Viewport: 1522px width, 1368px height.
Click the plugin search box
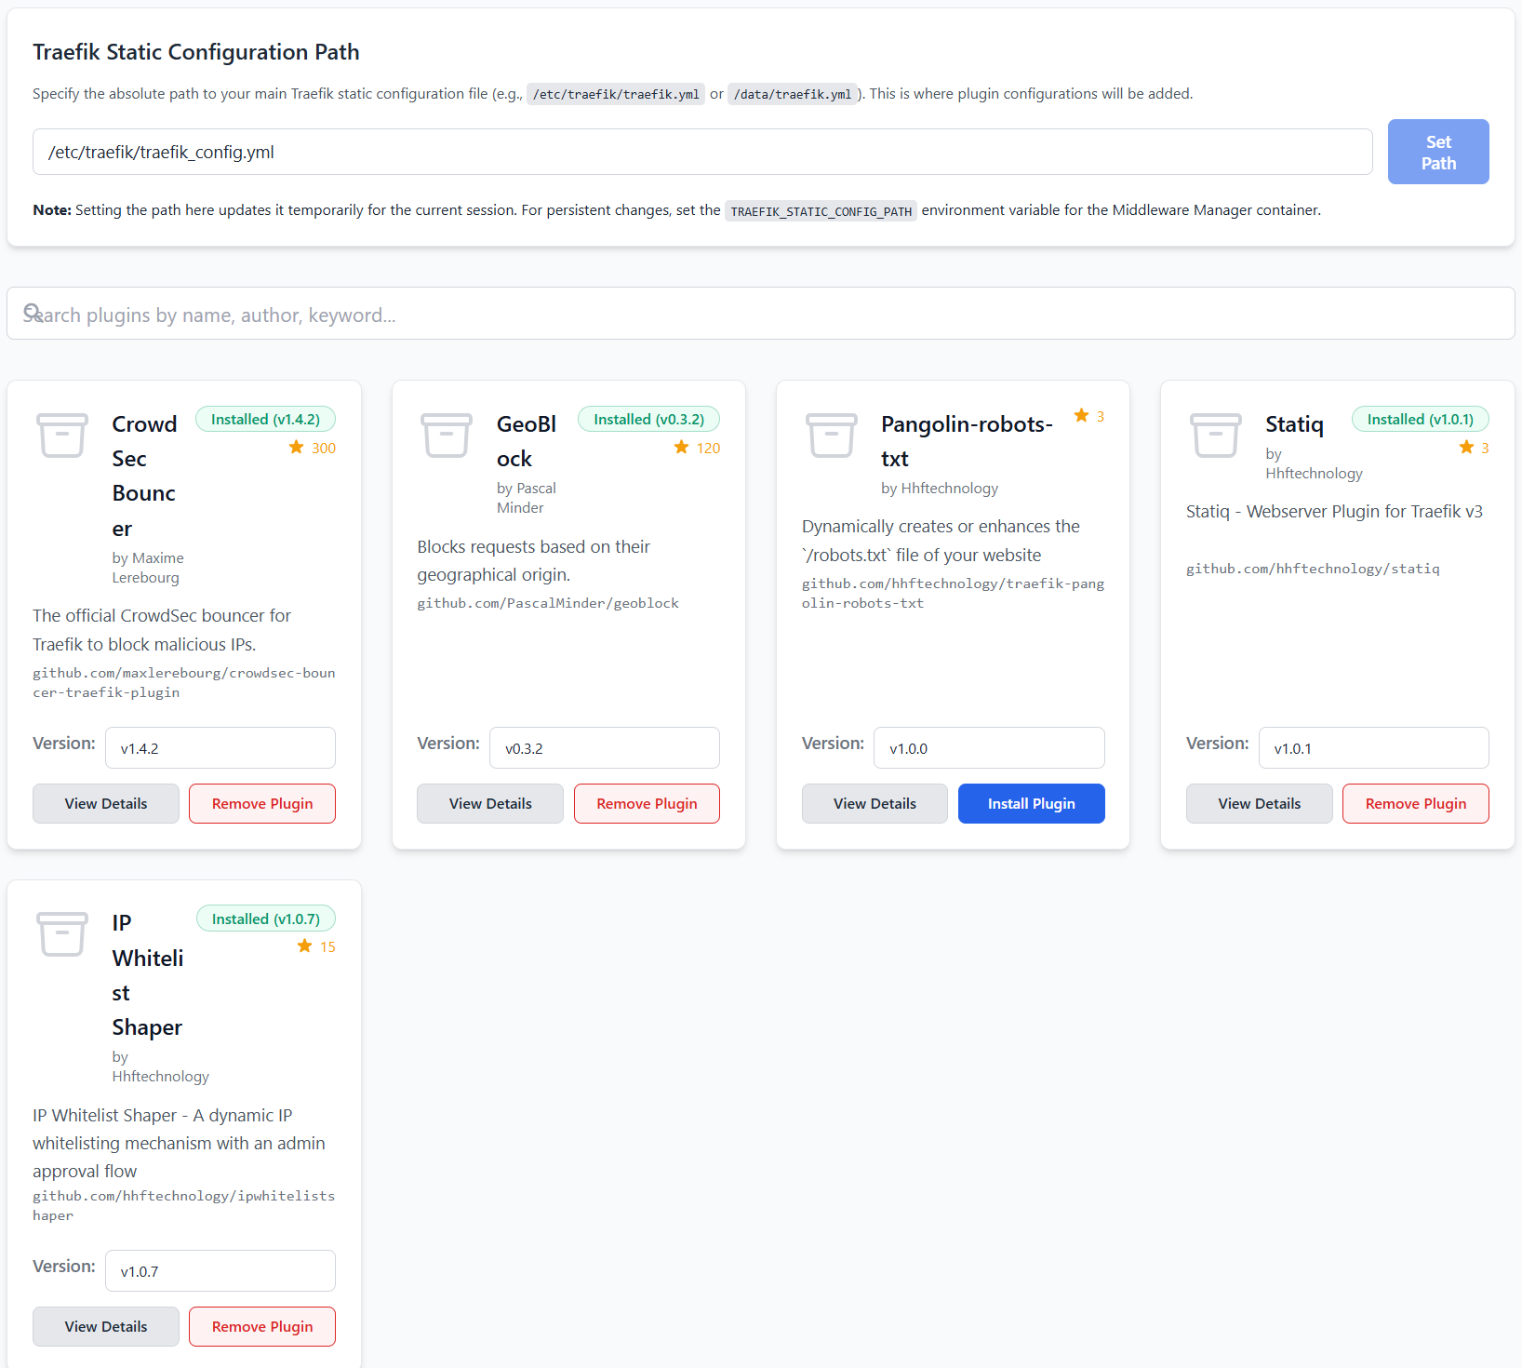[761, 314]
